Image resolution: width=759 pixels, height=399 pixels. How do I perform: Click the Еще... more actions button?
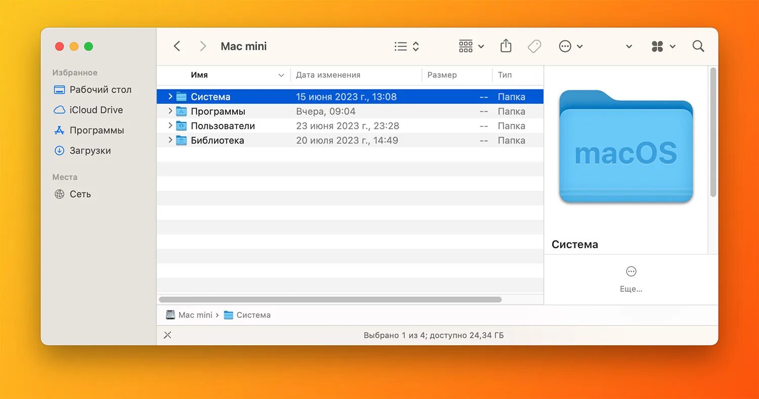point(631,279)
